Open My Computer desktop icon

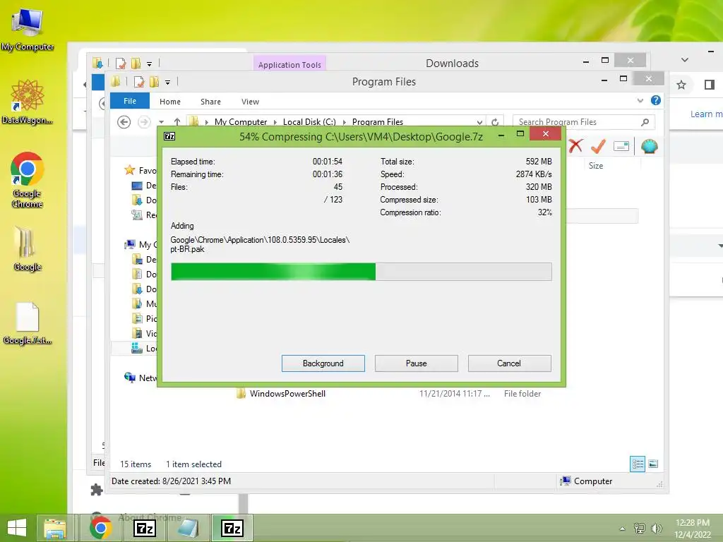[x=28, y=28]
